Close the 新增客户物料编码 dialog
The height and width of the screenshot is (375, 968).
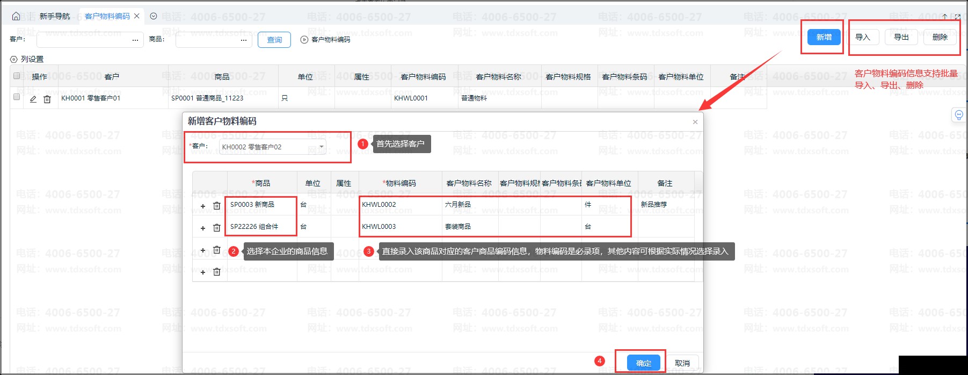pyautogui.click(x=695, y=122)
